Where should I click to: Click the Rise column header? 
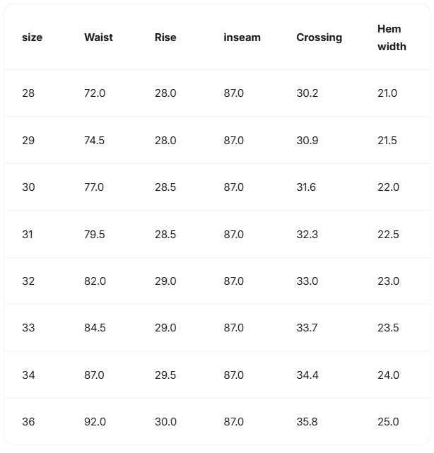point(165,37)
